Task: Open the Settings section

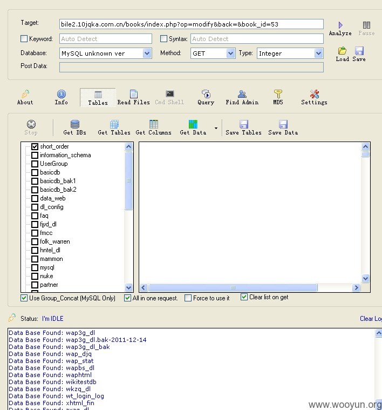Action: point(314,97)
